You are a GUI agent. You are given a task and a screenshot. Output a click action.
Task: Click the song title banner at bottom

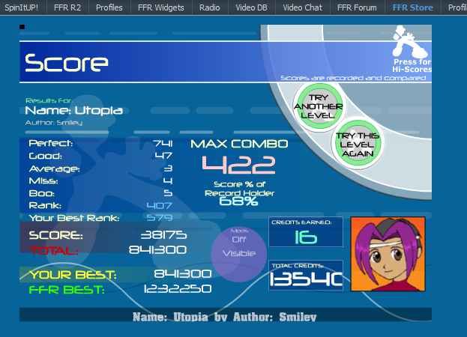[x=225, y=316]
